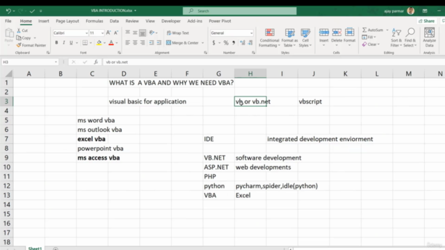The image size is (445, 250).
Task: Toggle Bold formatting
Action: point(56,42)
